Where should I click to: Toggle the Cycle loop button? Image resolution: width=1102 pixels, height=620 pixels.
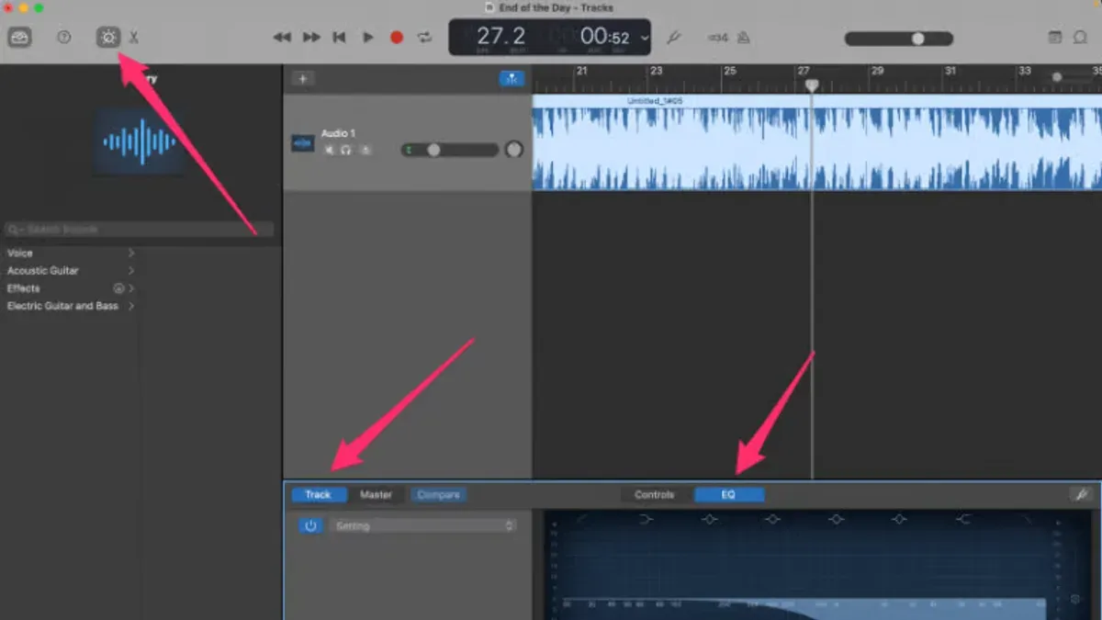point(424,38)
